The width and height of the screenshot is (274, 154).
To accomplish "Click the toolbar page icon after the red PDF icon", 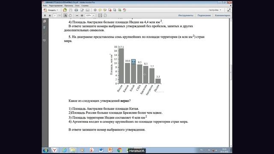I will (x=115, y=10).
